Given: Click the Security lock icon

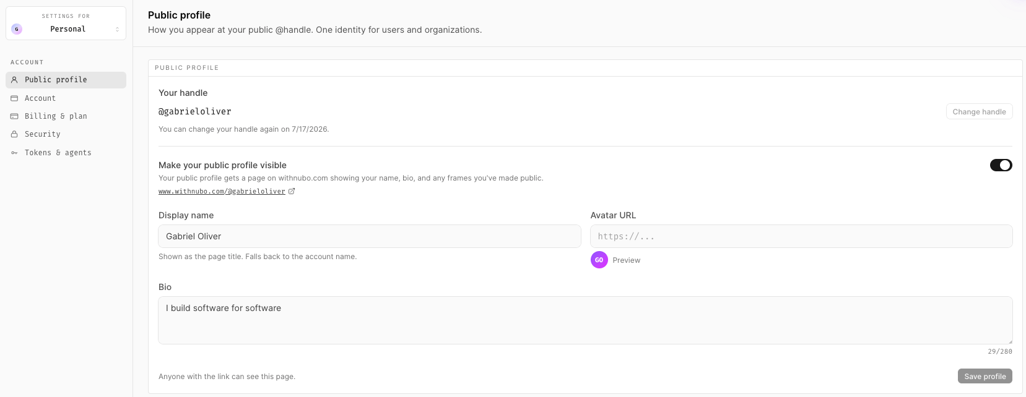Looking at the screenshot, I should tap(14, 134).
